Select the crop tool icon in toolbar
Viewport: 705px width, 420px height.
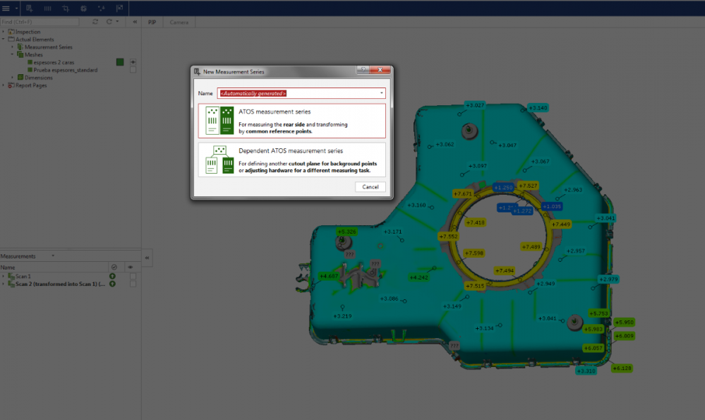(66, 8)
